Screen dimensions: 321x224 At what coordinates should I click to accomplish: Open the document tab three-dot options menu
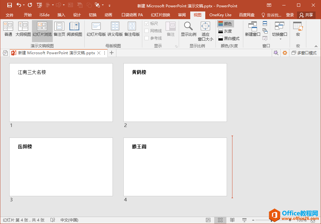(105, 53)
